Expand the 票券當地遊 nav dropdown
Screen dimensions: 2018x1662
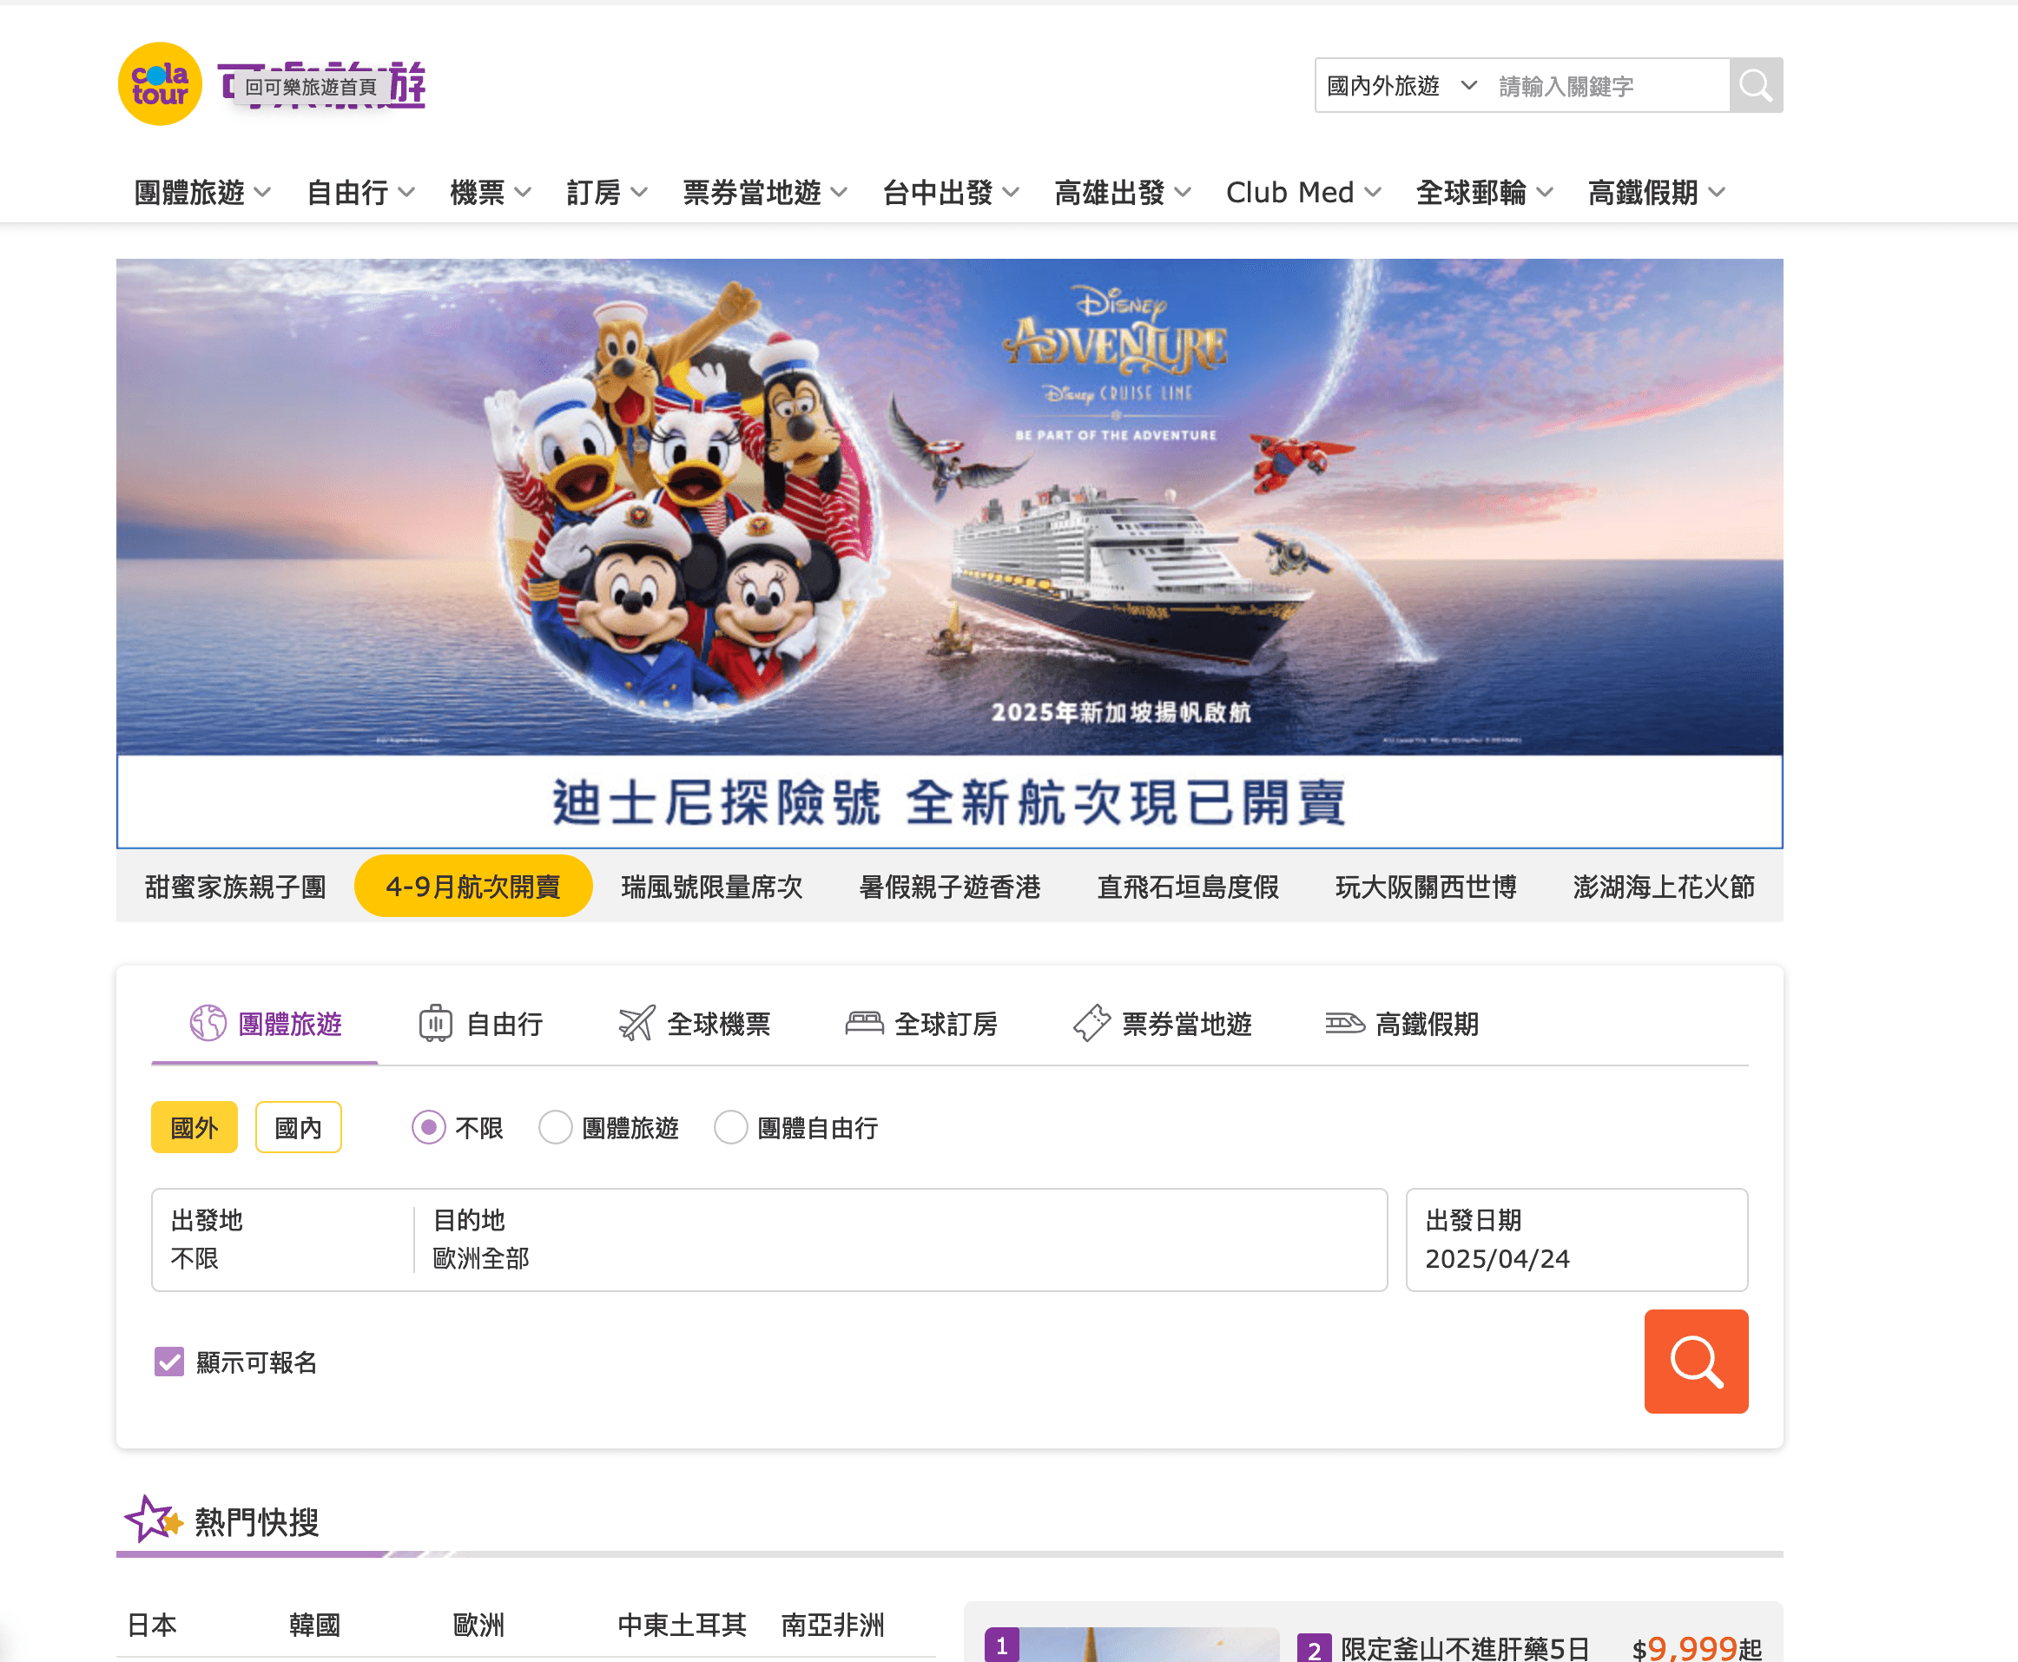pyautogui.click(x=765, y=193)
